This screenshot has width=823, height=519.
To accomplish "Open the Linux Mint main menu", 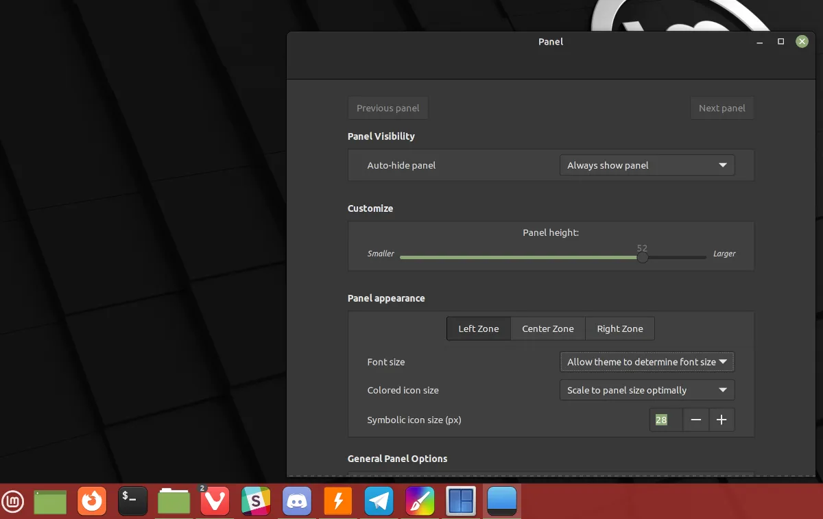I will pos(14,501).
